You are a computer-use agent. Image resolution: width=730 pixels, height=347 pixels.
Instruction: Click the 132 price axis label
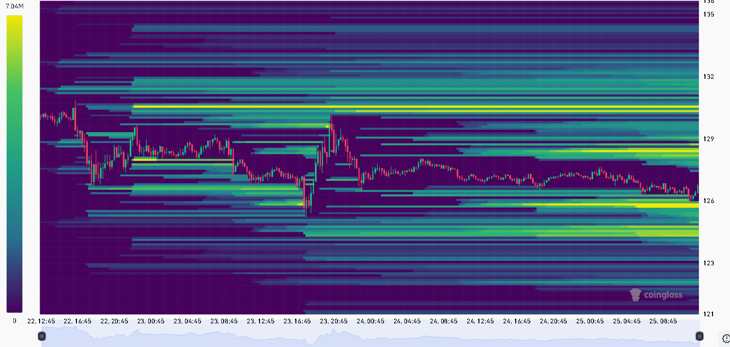[708, 76]
